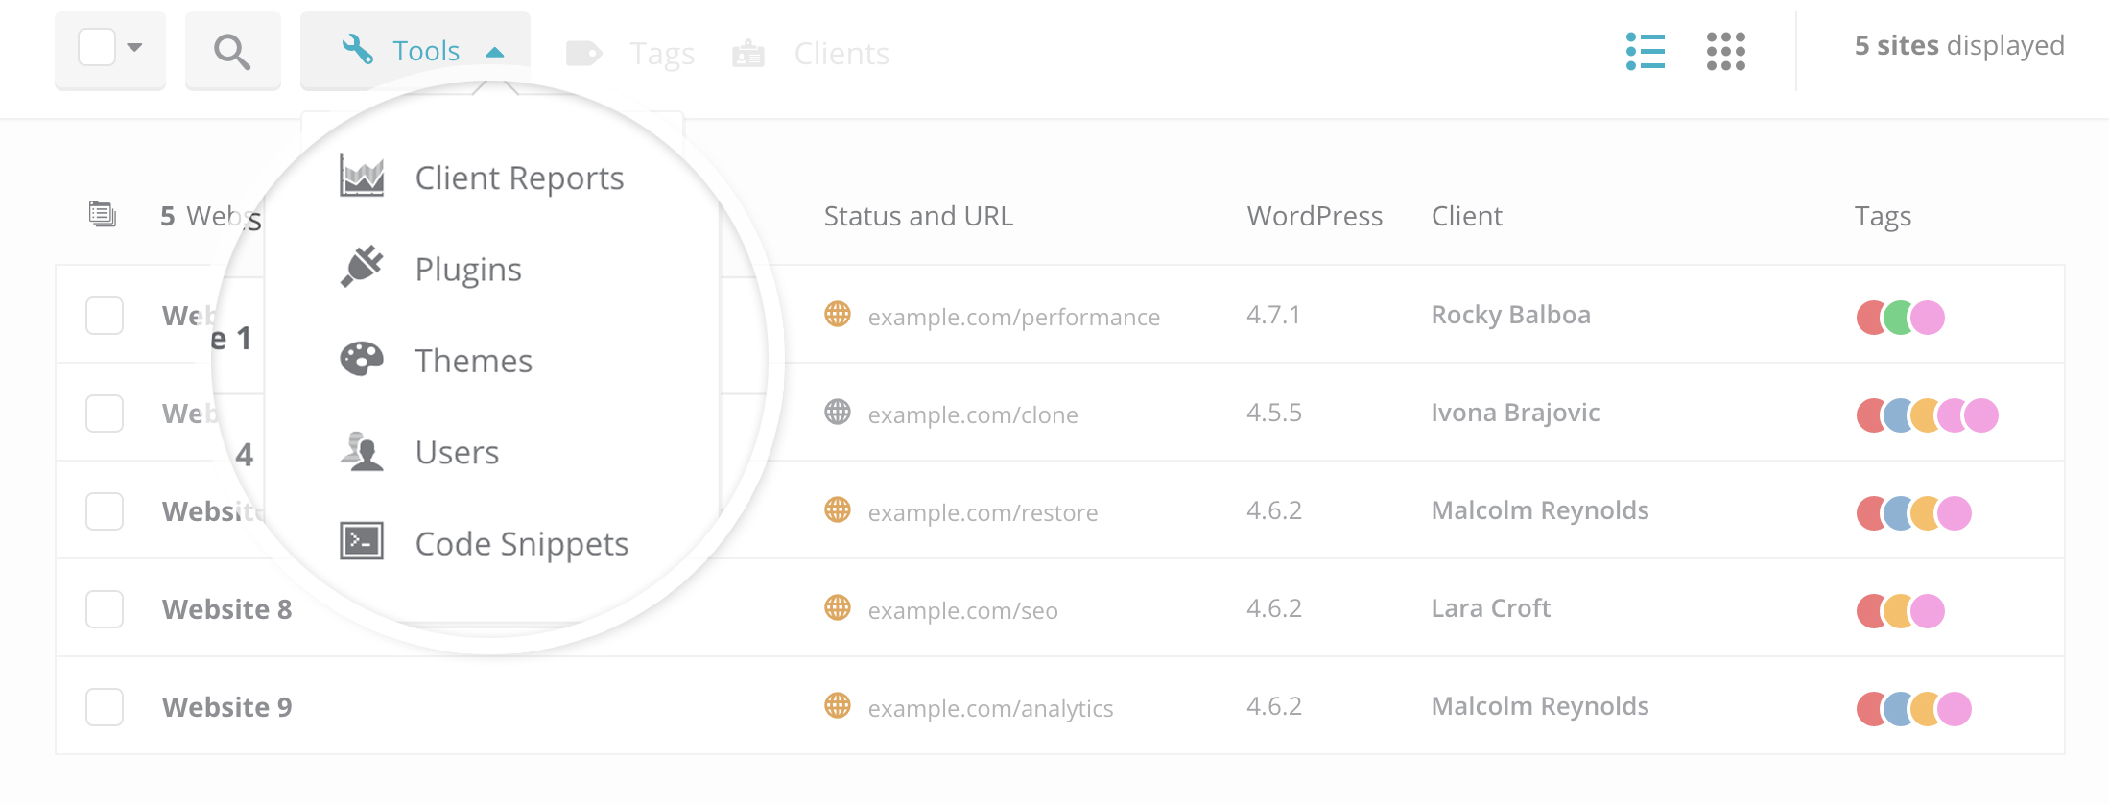
Task: Choose Code Snippets from Tools menu
Action: (x=521, y=544)
